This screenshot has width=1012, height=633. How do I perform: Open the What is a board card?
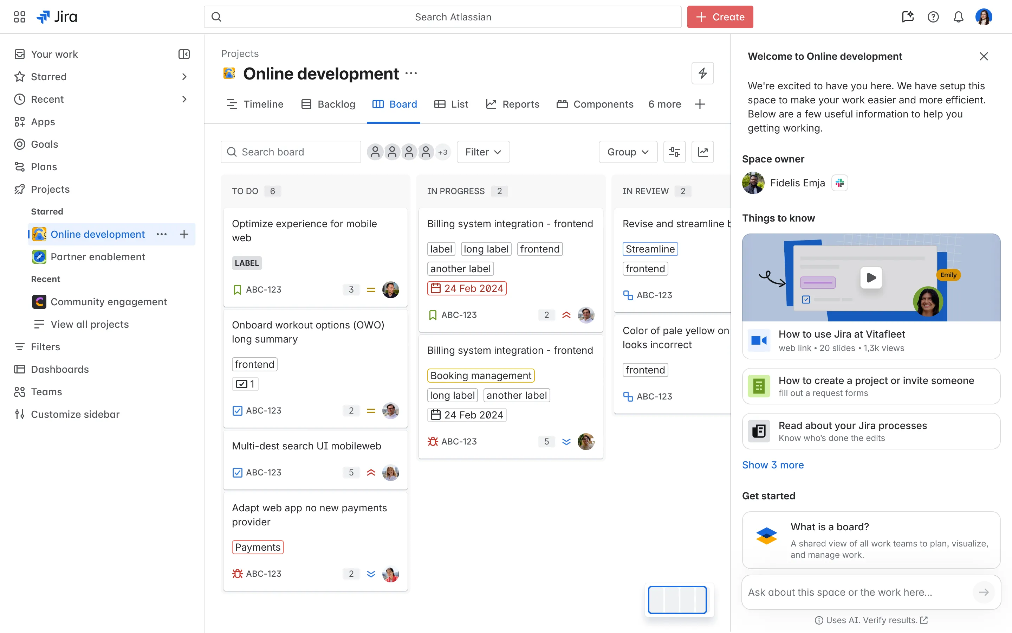[x=871, y=540]
